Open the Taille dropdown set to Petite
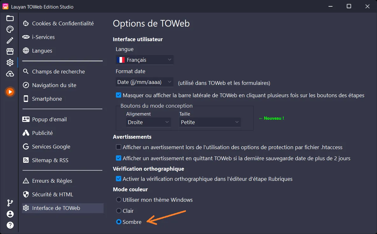This screenshot has width=377, height=234. (x=210, y=122)
